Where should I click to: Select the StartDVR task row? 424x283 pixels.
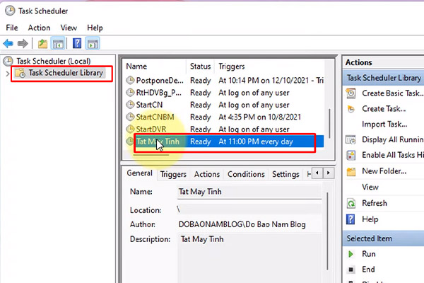pos(225,129)
